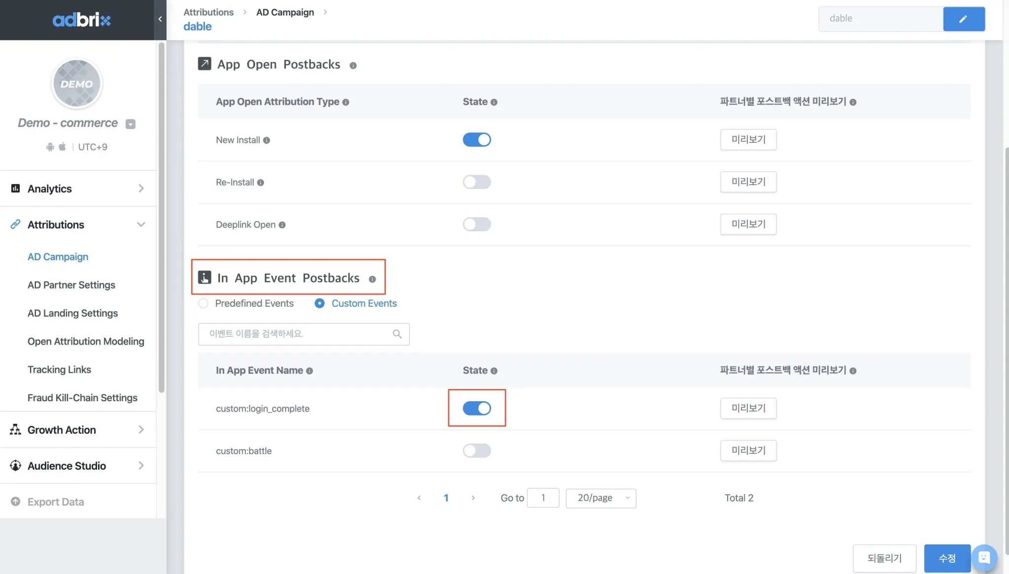
Task: Enable the Re-Install postback toggle
Action: (476, 182)
